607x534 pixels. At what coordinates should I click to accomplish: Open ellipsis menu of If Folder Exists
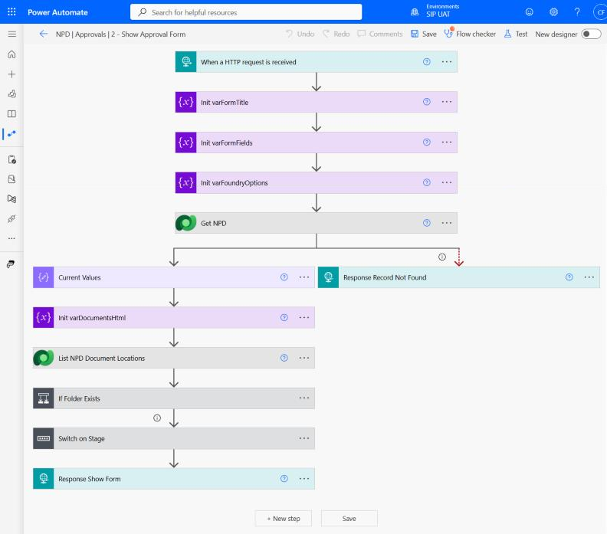coord(304,398)
